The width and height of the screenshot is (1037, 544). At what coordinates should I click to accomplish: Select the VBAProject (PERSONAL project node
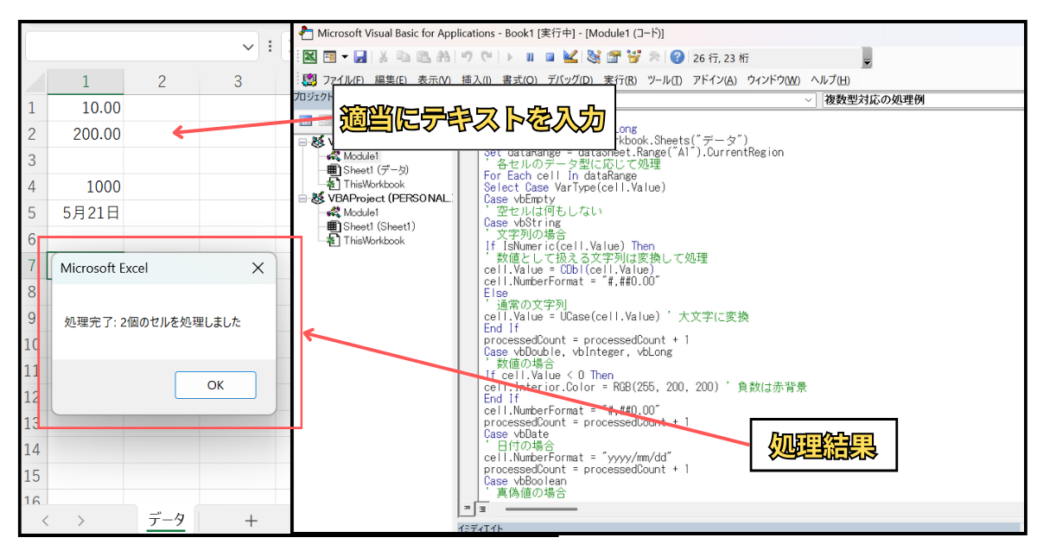[381, 198]
